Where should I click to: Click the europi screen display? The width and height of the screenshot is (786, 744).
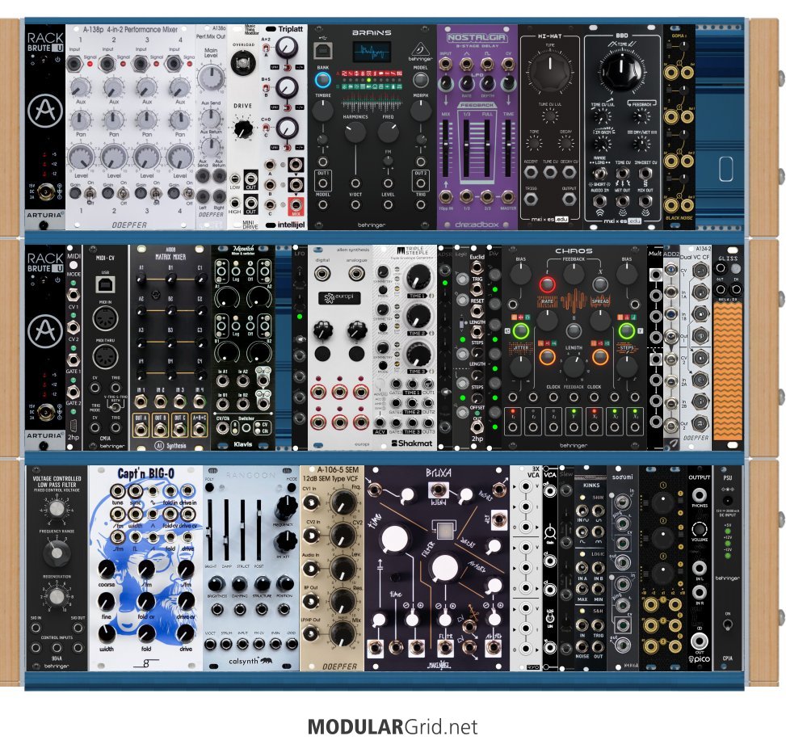(x=339, y=298)
